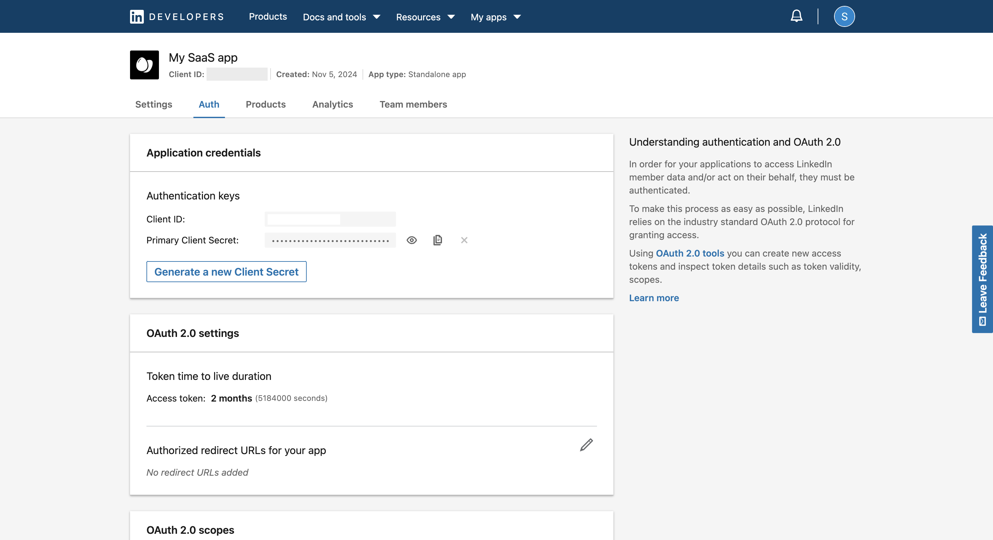Delete the Primary Client Secret

click(464, 240)
